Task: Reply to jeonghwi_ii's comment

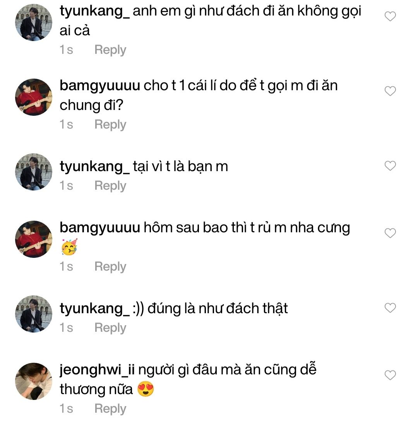Action: (110, 409)
